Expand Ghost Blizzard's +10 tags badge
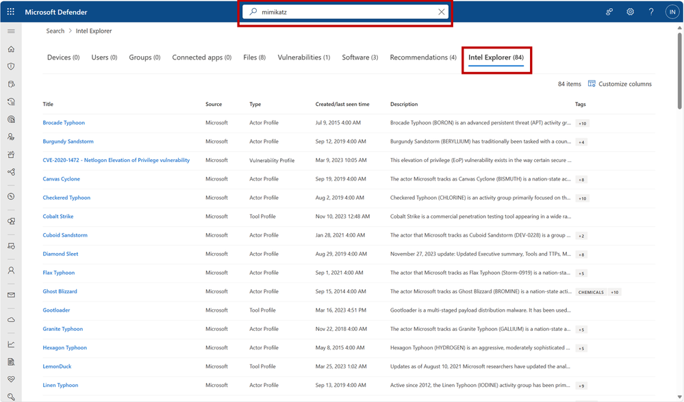The height and width of the screenshot is (402, 684). coord(613,291)
